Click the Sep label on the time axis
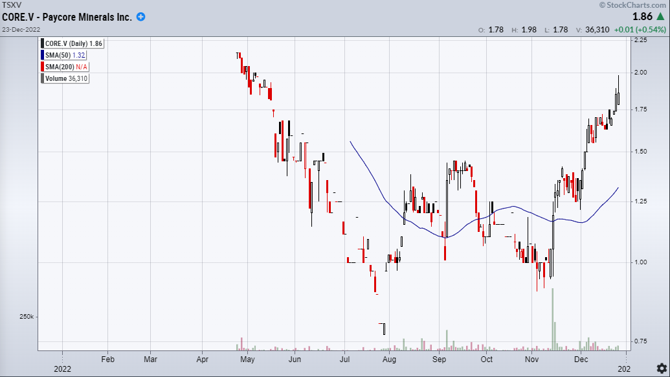Screen dimensions: 670x377 (439, 360)
